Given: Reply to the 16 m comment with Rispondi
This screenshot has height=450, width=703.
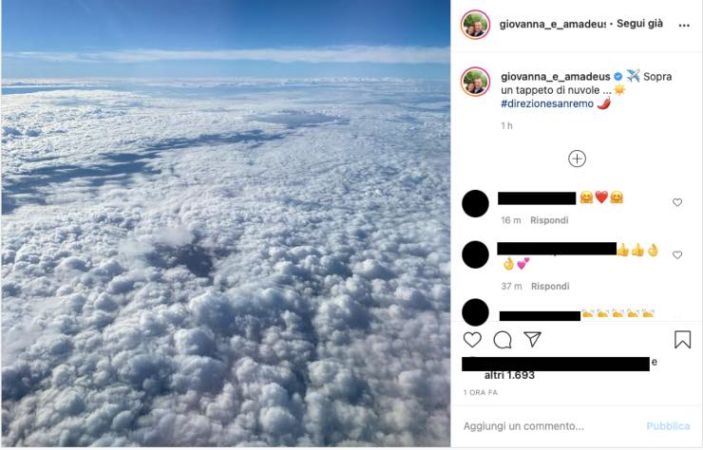Looking at the screenshot, I should 550,220.
